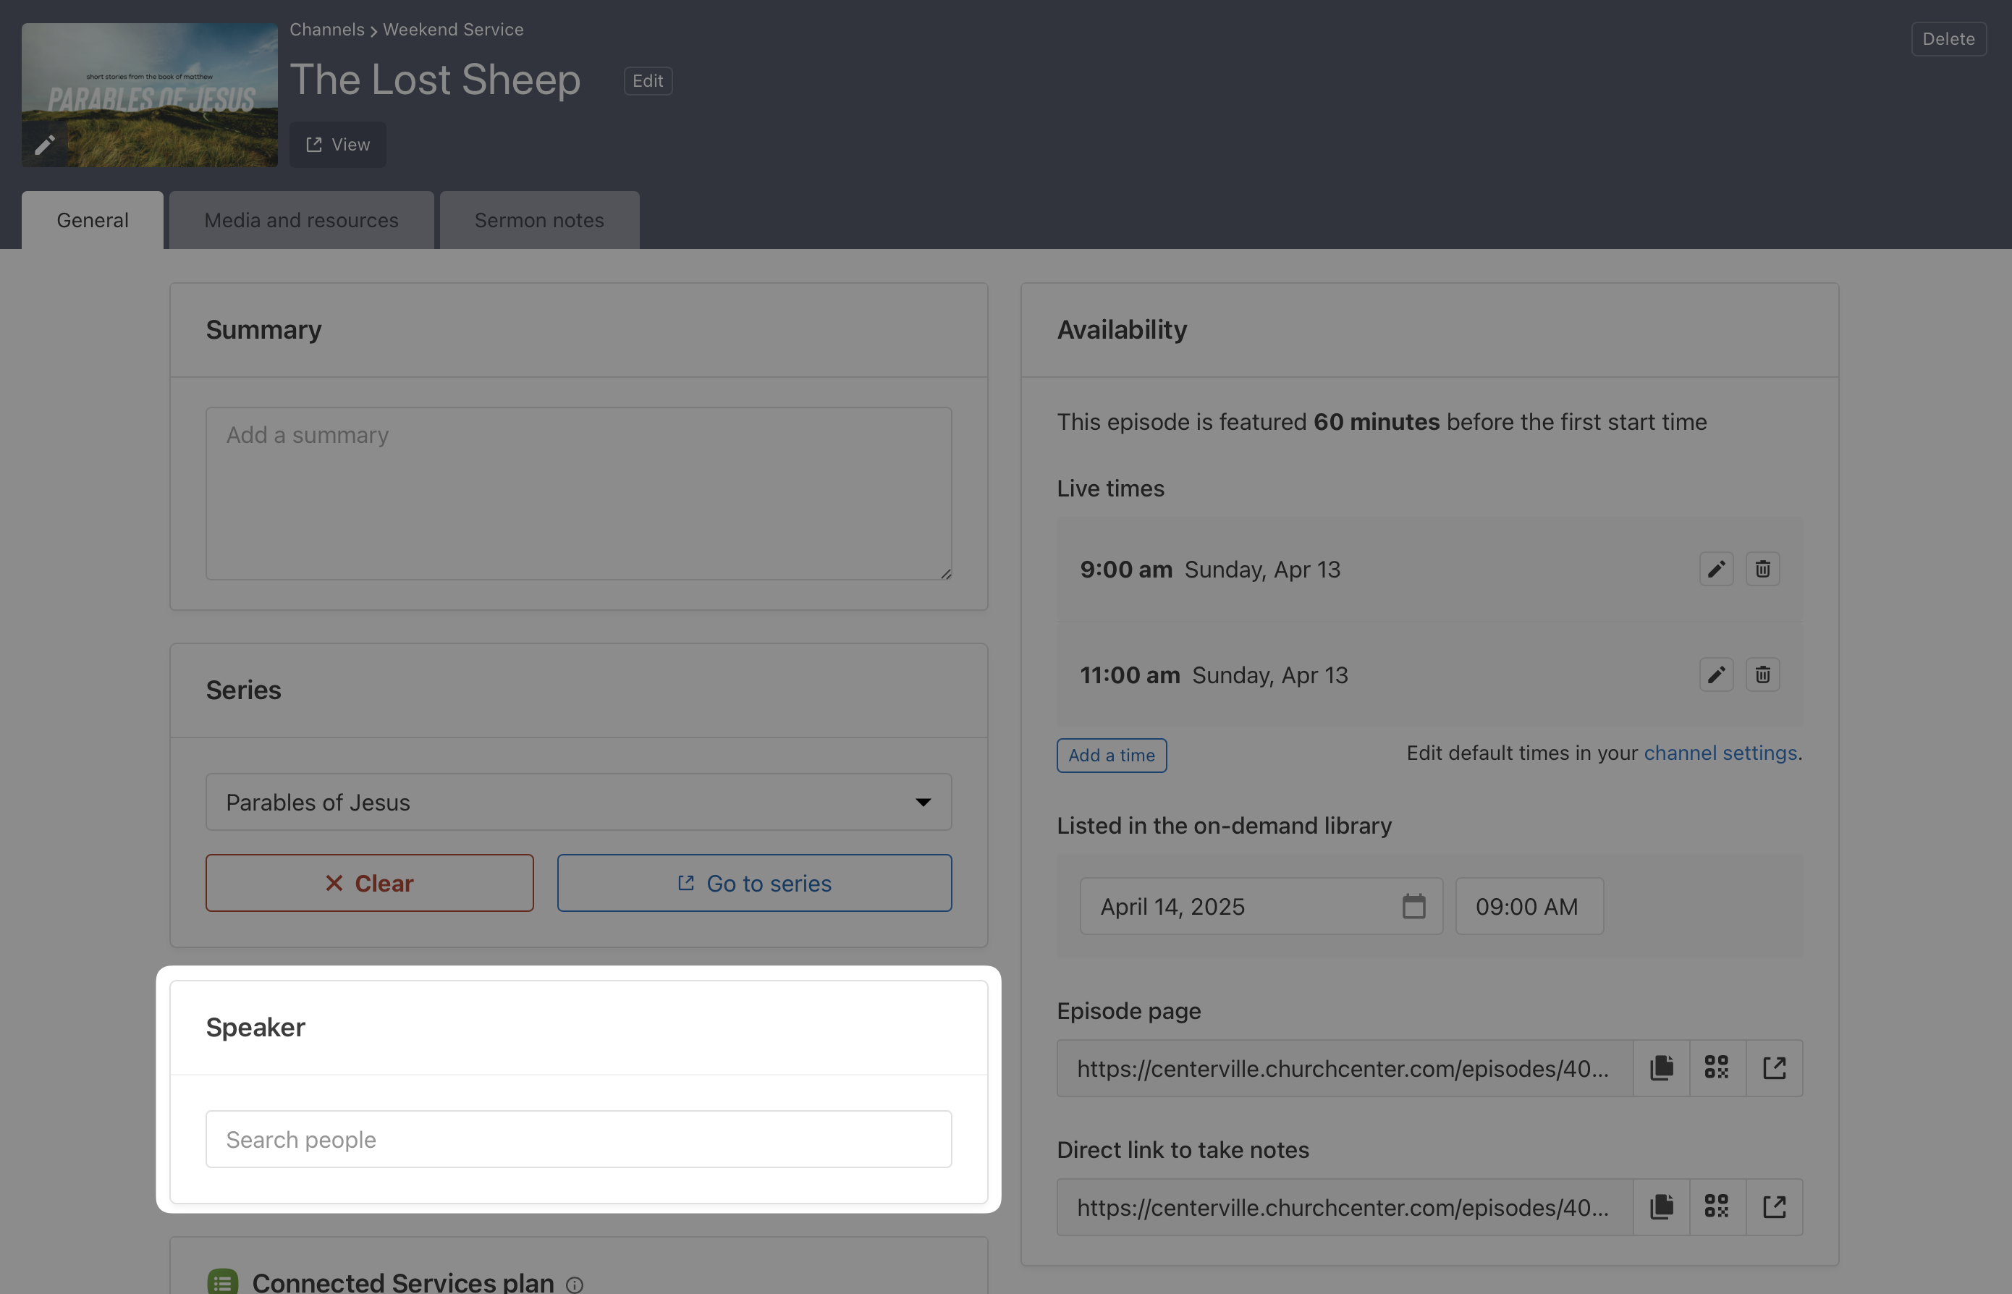The width and height of the screenshot is (2012, 1294).
Task: Delete the 9:00 am live time
Action: (1762, 569)
